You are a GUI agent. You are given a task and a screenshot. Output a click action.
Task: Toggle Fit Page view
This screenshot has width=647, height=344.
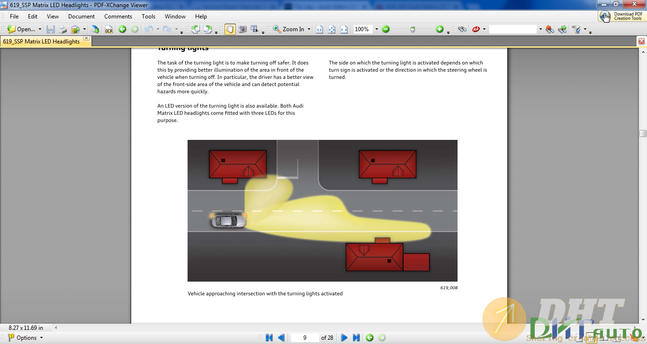pos(332,29)
